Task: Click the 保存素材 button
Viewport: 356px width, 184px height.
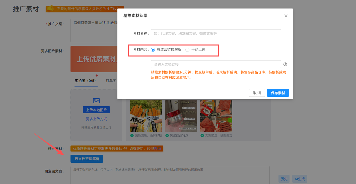Action: tap(278, 93)
